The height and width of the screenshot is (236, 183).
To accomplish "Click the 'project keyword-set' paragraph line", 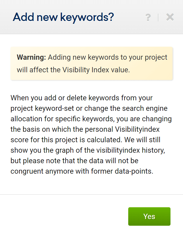I will click(89, 108).
